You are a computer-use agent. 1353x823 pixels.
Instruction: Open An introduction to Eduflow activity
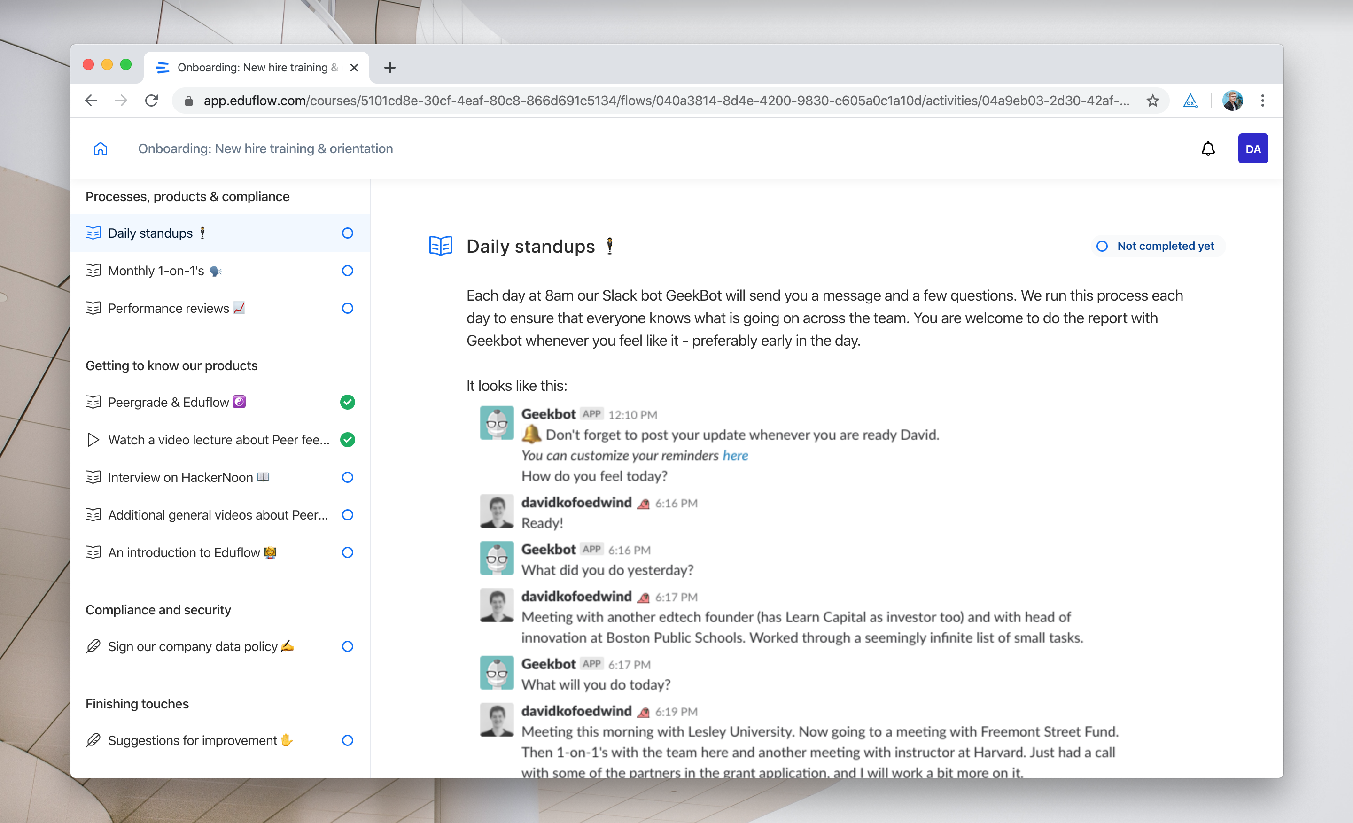pos(220,552)
